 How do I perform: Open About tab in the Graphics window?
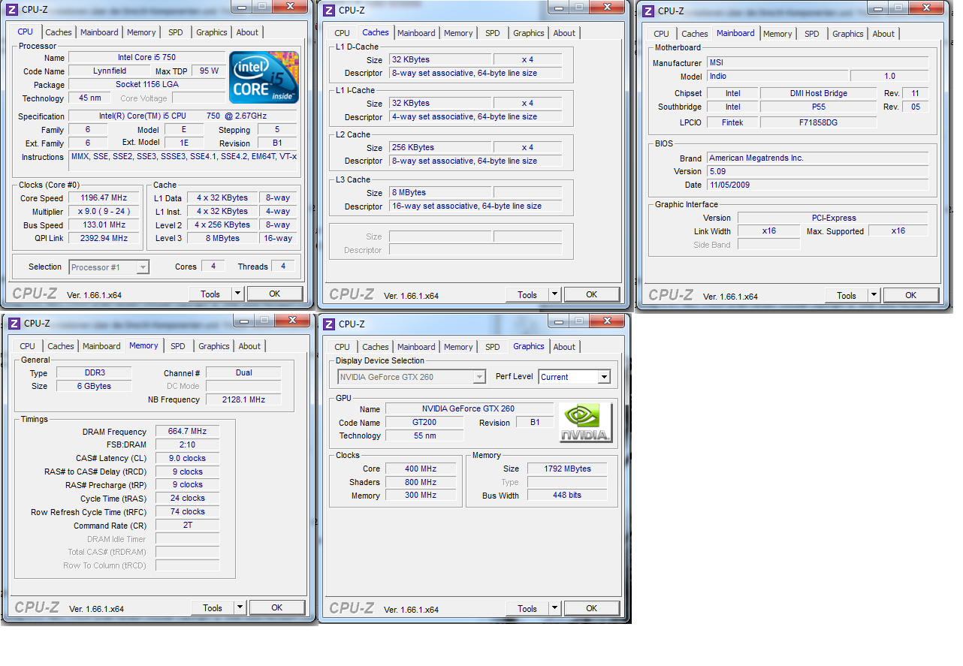pos(564,347)
